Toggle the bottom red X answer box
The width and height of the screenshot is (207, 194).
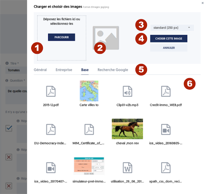tap(9, 186)
